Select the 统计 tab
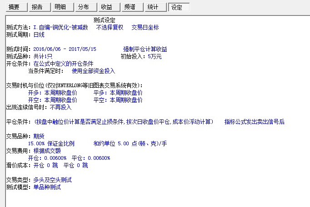Screen dimensions: 310x207 coord(155,7)
